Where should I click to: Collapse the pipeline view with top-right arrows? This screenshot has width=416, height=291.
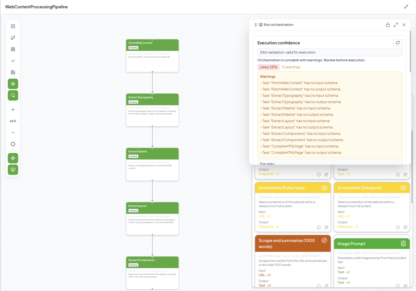point(406,7)
